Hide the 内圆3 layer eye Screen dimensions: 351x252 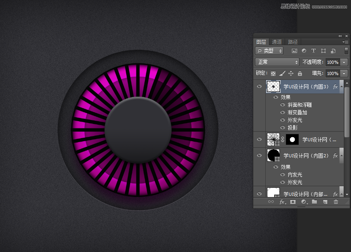point(259,86)
